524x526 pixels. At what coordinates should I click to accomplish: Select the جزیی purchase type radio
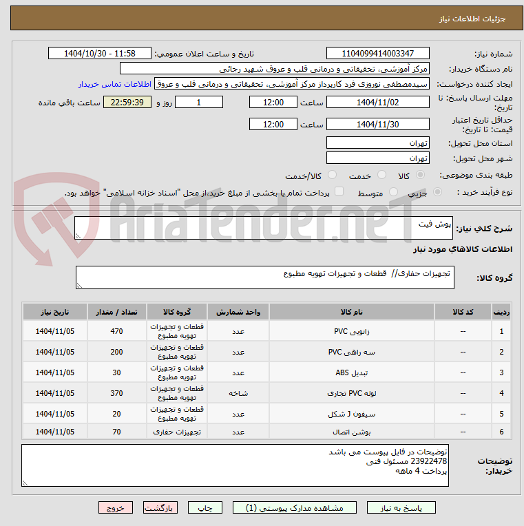coord(437,192)
